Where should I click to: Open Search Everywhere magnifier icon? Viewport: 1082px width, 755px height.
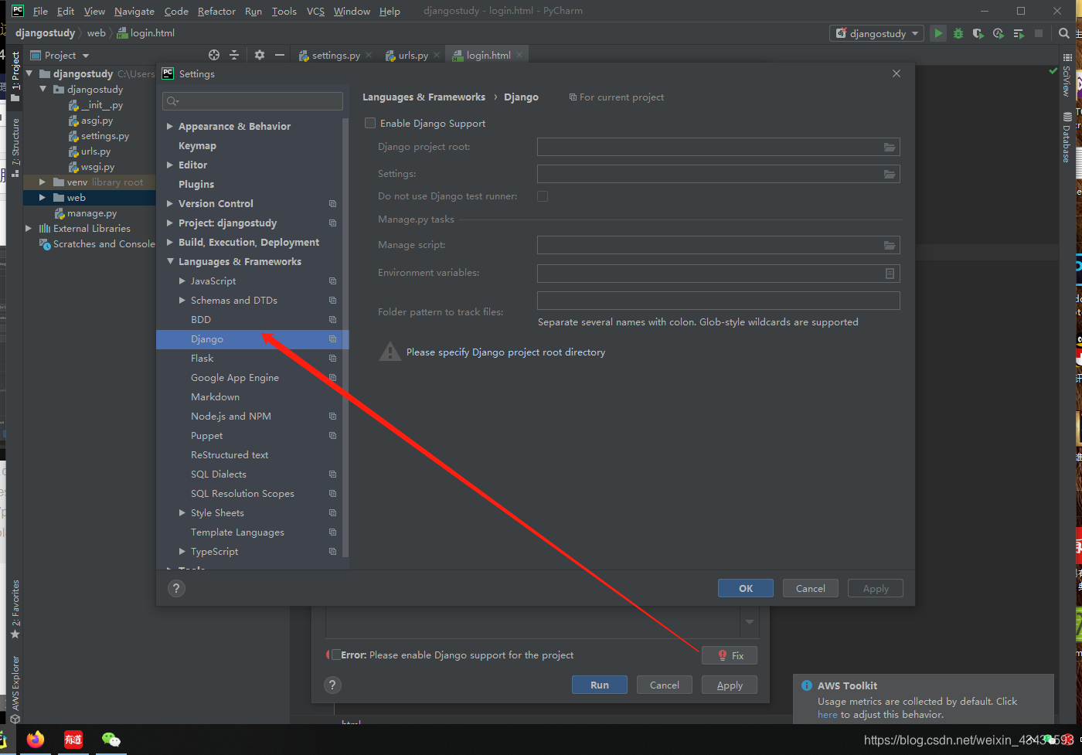pos(1064,33)
